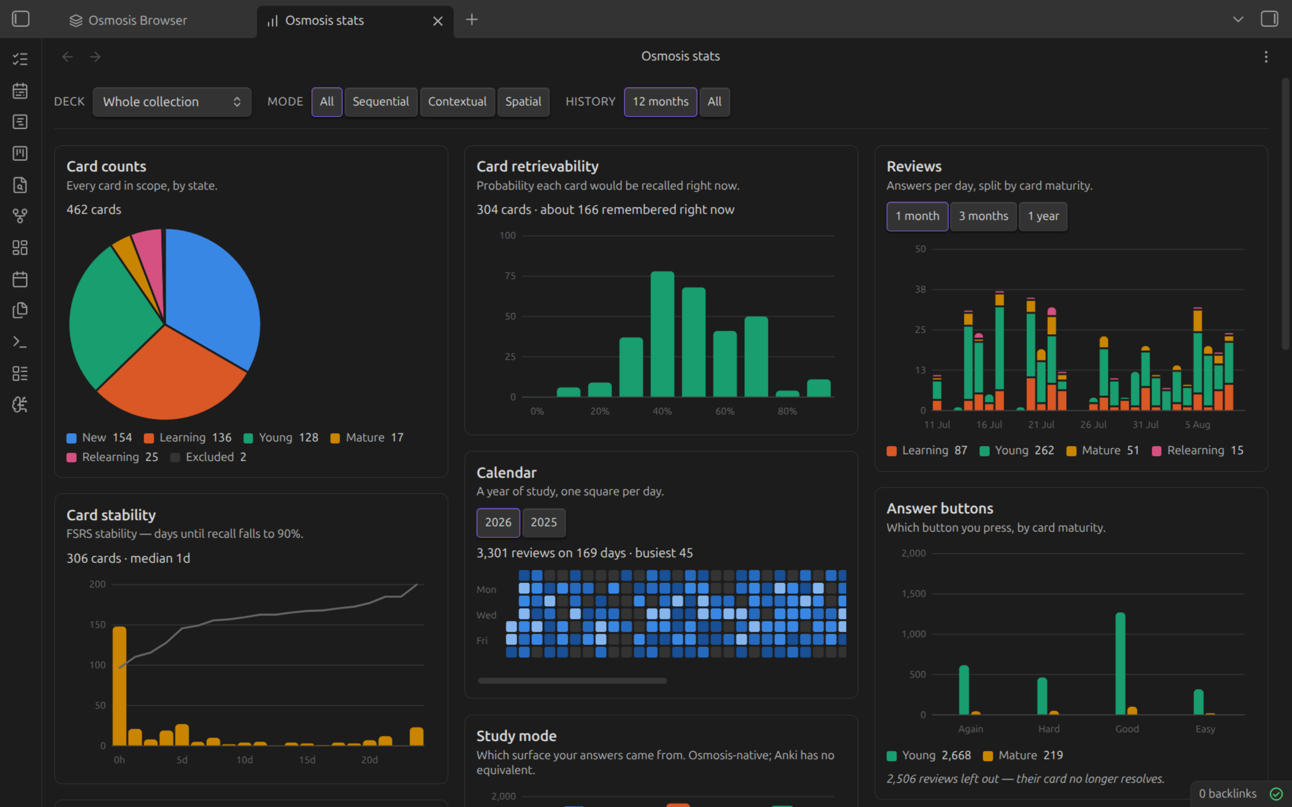The image size is (1292, 807).
Task: Click "306 cards · median 1d" text
Action: click(128, 558)
